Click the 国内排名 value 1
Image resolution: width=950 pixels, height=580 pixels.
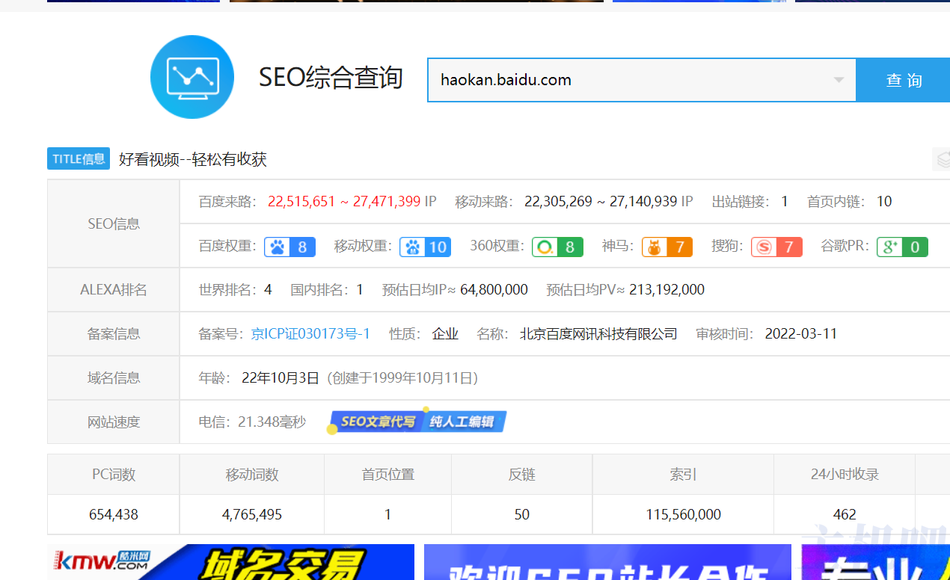360,290
